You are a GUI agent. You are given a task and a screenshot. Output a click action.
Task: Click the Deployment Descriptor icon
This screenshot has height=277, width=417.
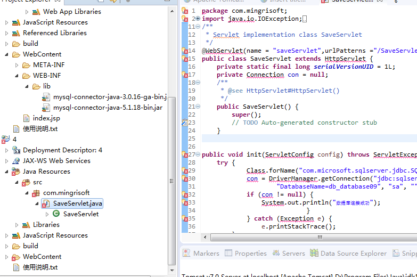coord(16,150)
